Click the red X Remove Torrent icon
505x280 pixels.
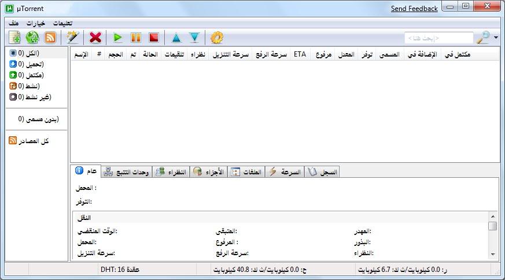click(x=95, y=38)
